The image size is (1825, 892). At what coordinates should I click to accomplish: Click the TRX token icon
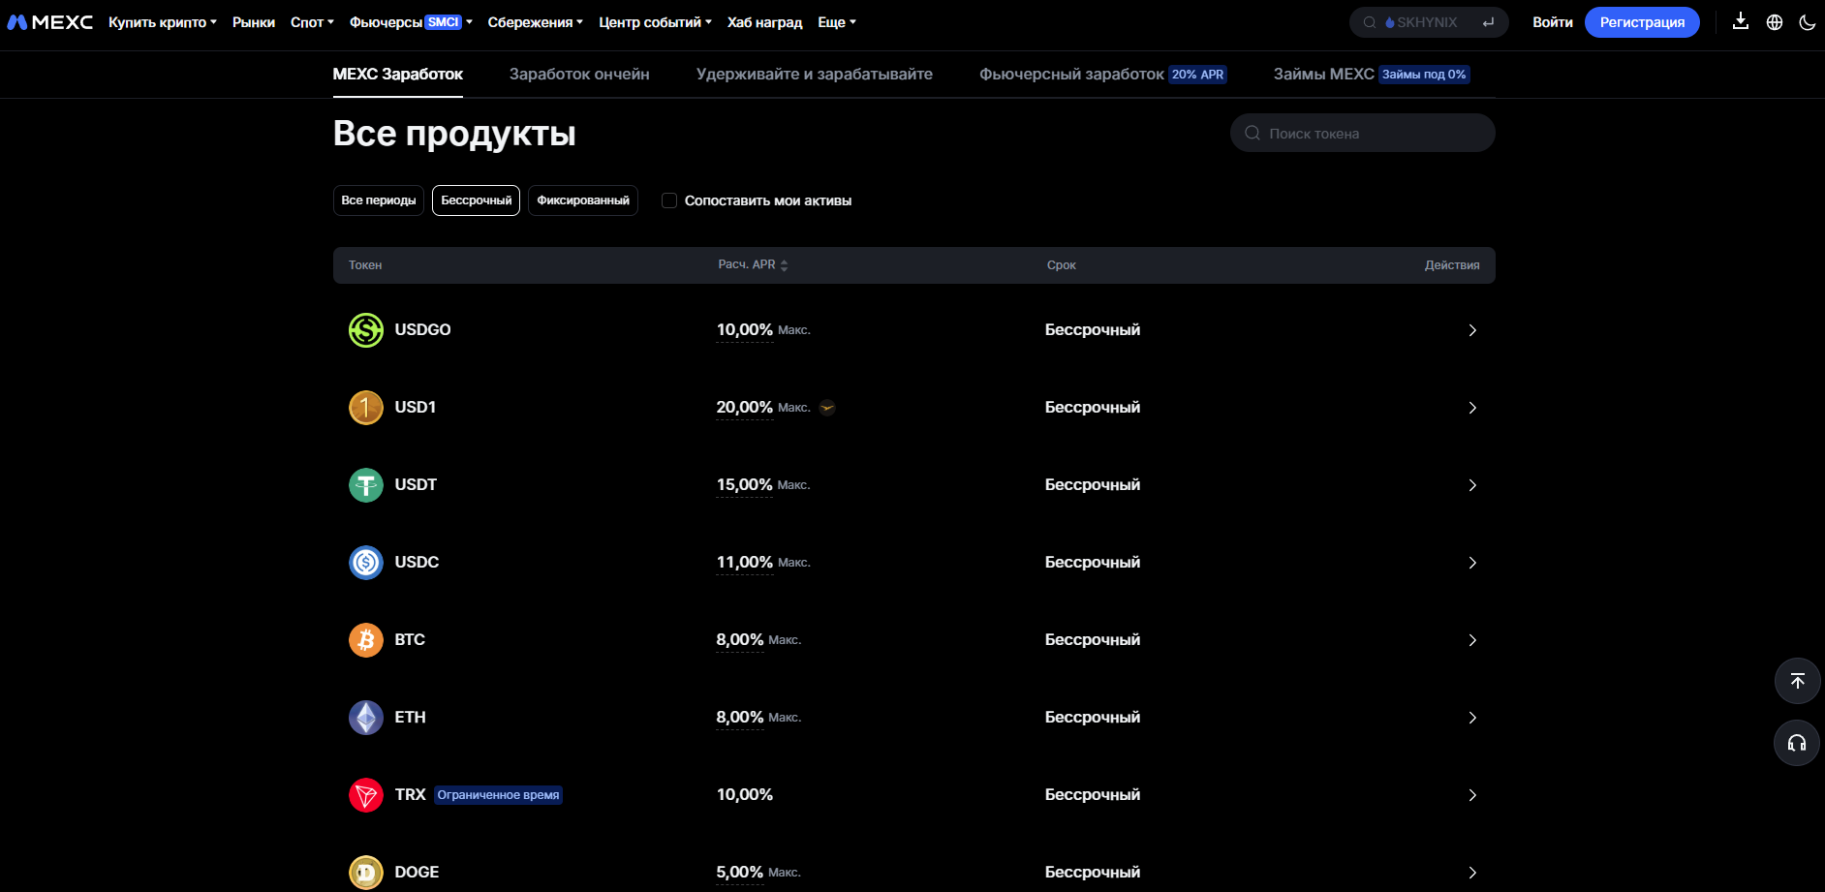(366, 794)
